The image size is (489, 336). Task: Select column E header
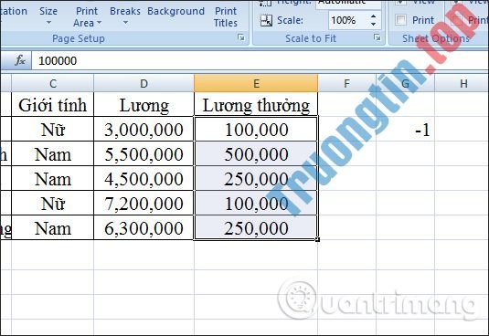[x=256, y=83]
